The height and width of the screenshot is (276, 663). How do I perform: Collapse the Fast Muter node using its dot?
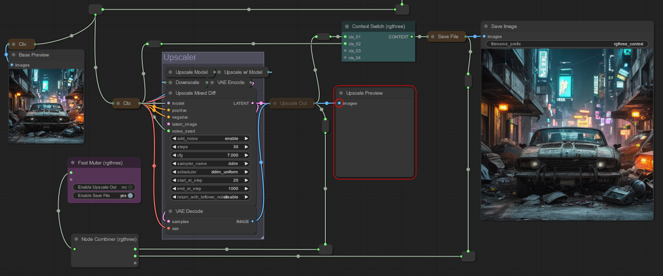point(73,163)
